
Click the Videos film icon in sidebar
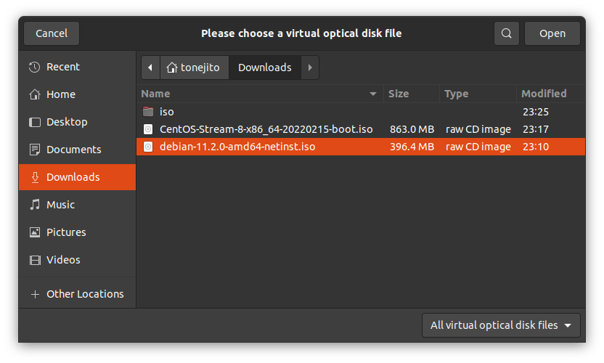tap(34, 260)
